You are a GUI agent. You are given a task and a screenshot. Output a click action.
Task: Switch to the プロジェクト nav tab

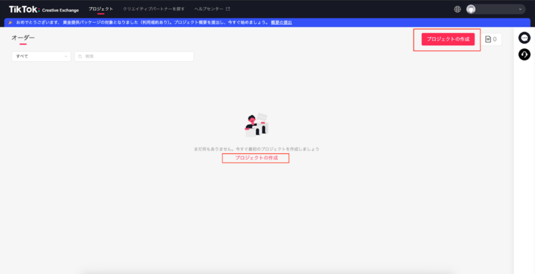coord(101,10)
